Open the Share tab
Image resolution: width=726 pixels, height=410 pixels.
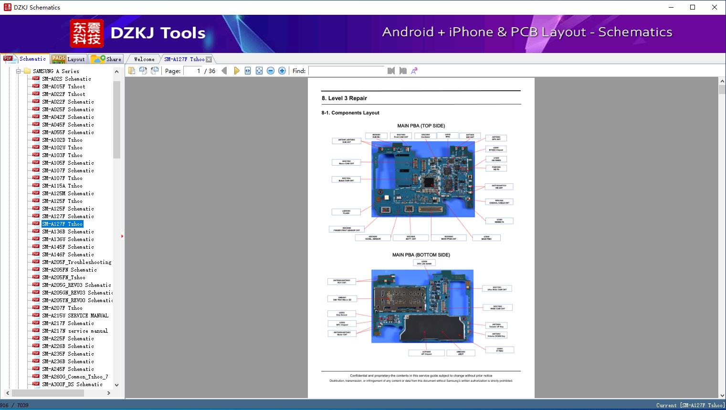pyautogui.click(x=106, y=59)
